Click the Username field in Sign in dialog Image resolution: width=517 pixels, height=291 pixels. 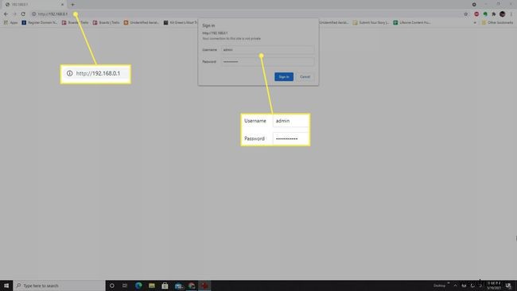pos(267,50)
